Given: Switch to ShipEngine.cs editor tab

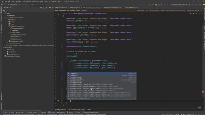Looking at the screenshot, I should [x=76, y=8].
